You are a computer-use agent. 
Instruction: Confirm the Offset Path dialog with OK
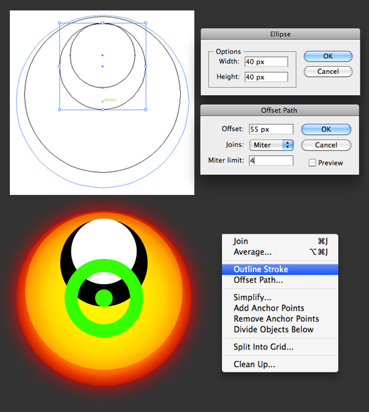click(x=326, y=129)
